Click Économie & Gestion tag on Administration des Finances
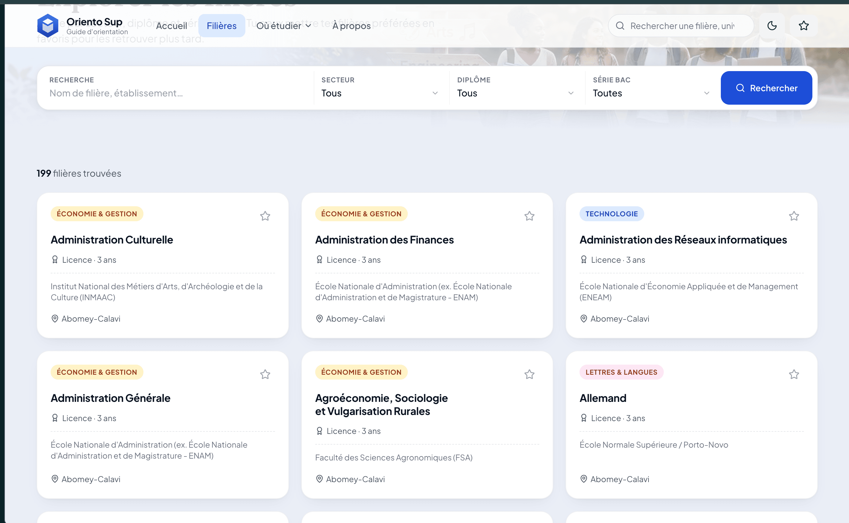The height and width of the screenshot is (523, 849). pos(361,214)
